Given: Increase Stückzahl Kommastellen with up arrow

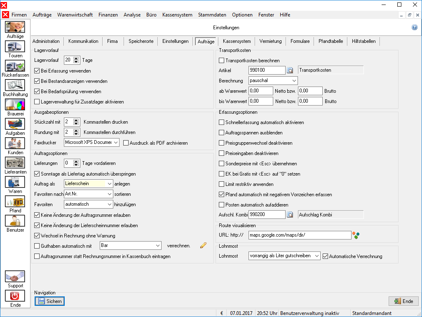Looking at the screenshot, I should (76, 120).
